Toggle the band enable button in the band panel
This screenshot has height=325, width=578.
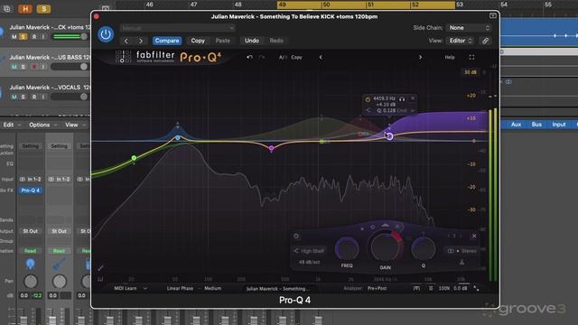pyautogui.click(x=296, y=236)
